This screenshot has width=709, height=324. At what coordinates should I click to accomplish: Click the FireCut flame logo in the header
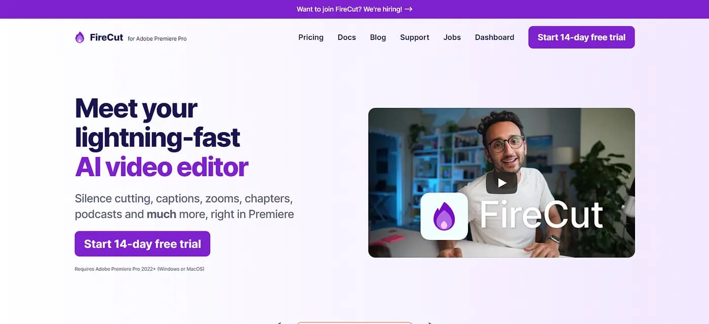(80, 37)
